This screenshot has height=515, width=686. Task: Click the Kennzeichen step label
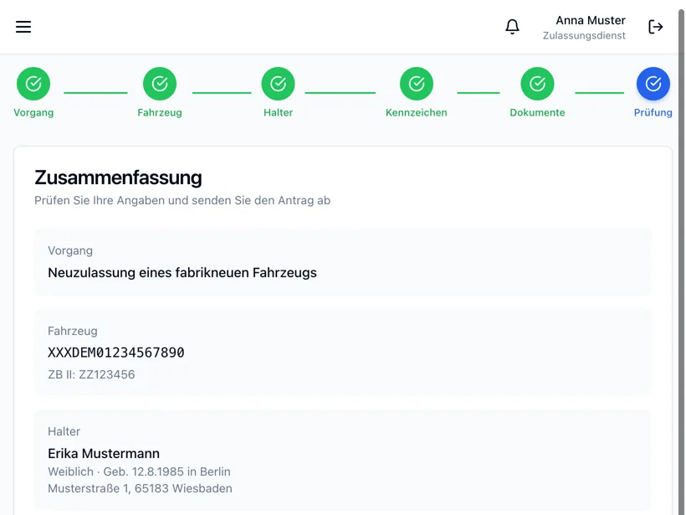pyautogui.click(x=417, y=112)
